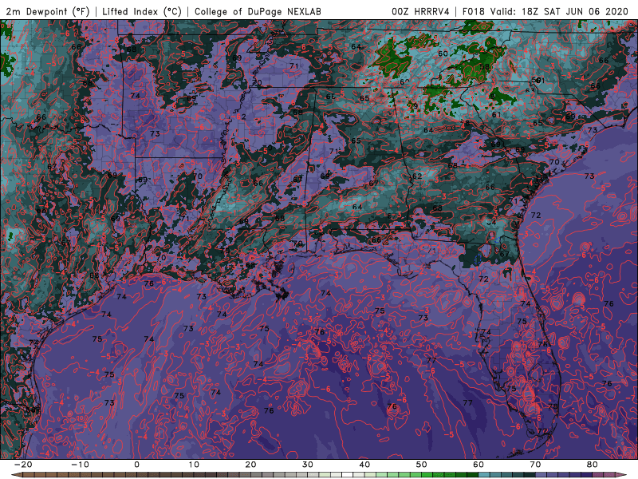Click the 58 dewpoint value in the green area
The image size is (638, 479).
point(484,67)
